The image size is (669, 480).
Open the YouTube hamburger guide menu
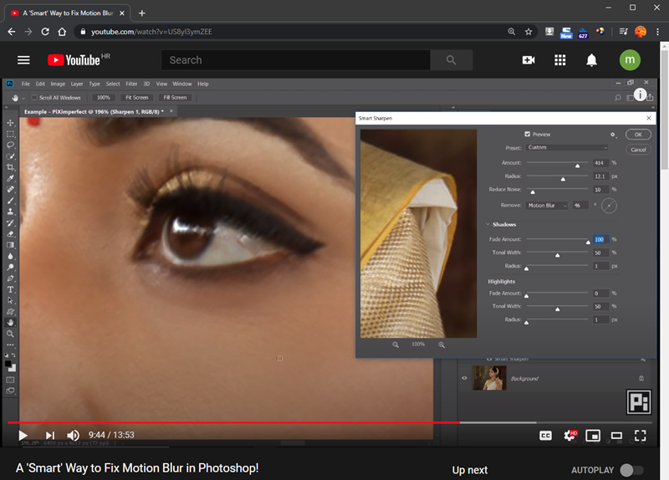coord(23,60)
